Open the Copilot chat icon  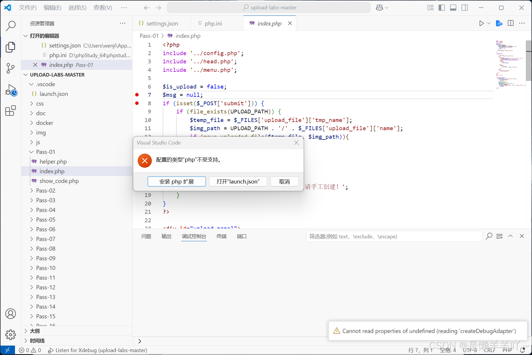point(379,8)
